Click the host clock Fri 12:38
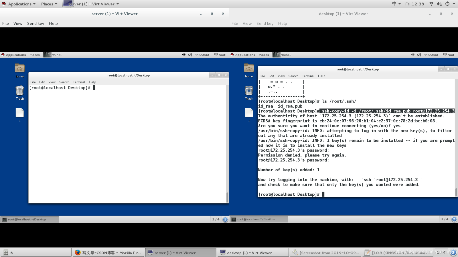 (x=414, y=4)
